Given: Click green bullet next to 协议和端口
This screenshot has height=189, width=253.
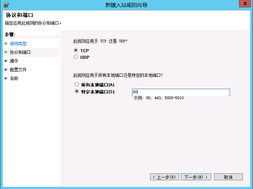Looking at the screenshot, I should [x=6, y=52].
